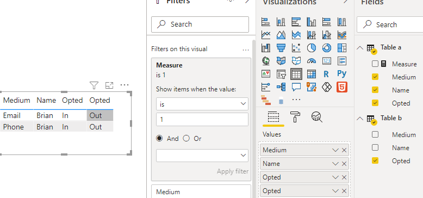The image size is (423, 198).
Task: Select the Donut chart visual
Action: (x=327, y=48)
